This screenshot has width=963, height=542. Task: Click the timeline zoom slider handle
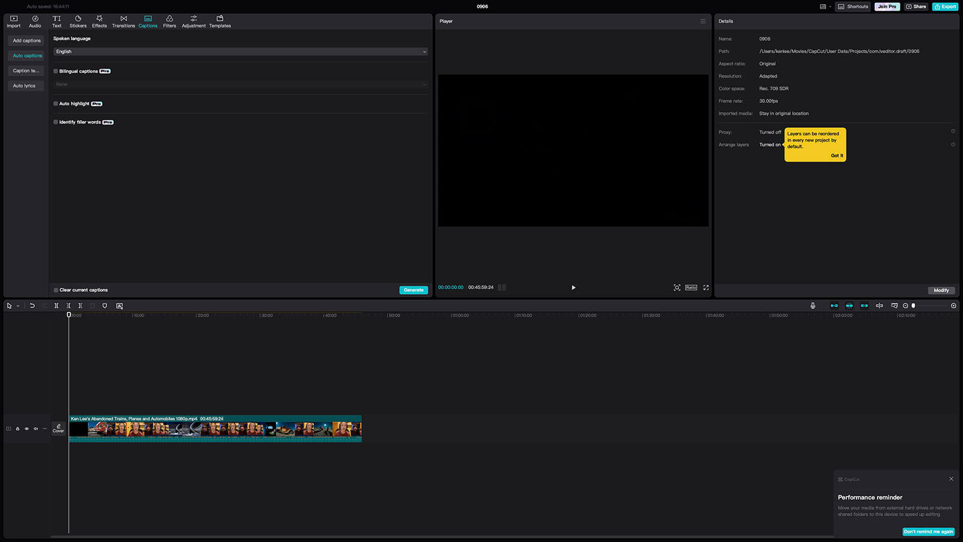[x=913, y=306]
